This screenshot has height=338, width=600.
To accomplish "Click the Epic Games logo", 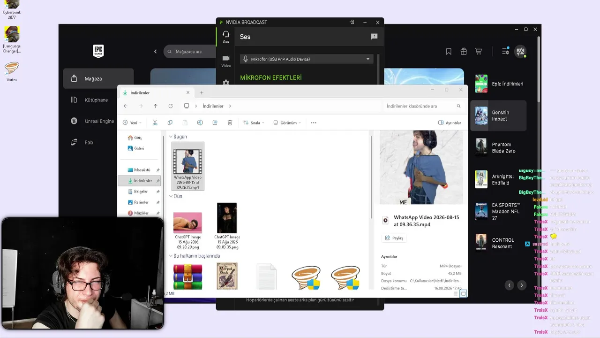I will pyautogui.click(x=98, y=51).
